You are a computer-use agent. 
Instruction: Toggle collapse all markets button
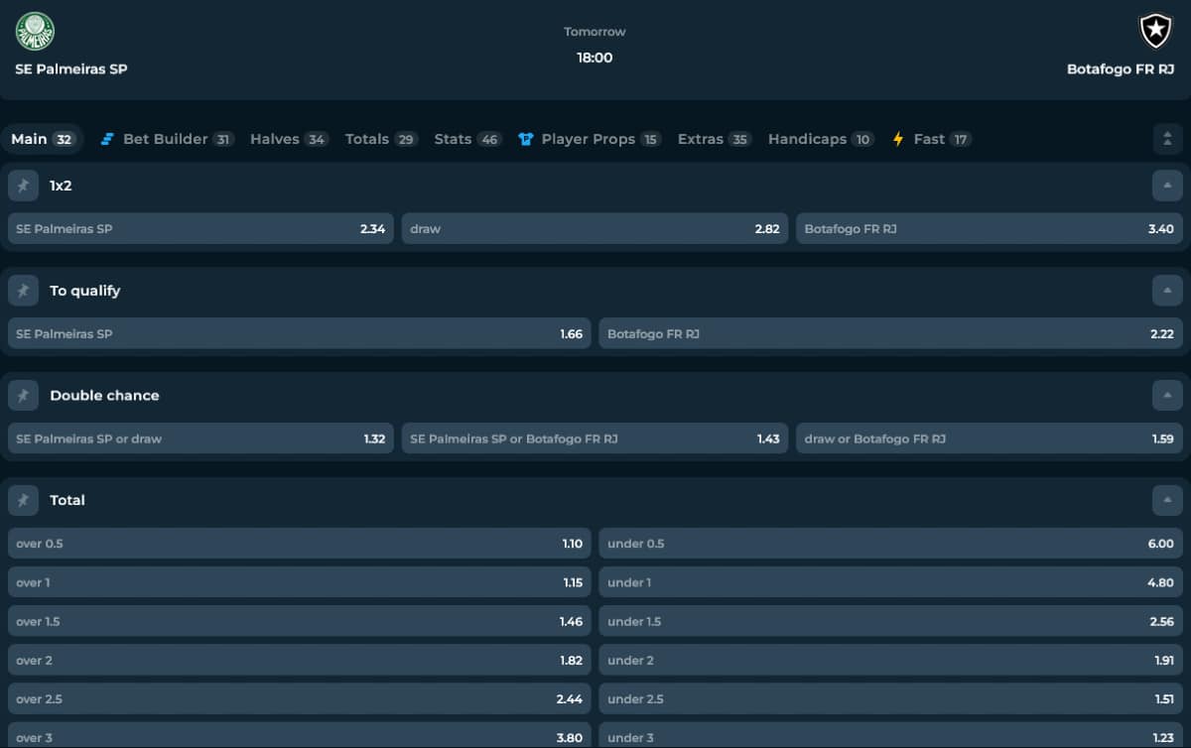1167,139
